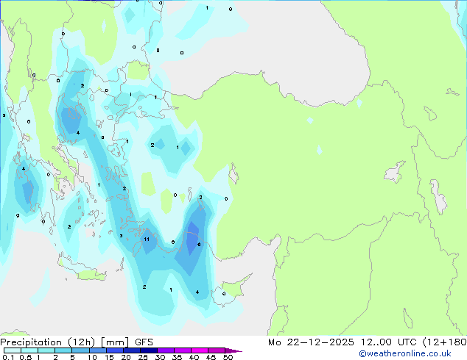Choose the legend swatch between 15 and 20
Image resolution: width=467 pixels, height=360 pixels.
click(x=115, y=350)
